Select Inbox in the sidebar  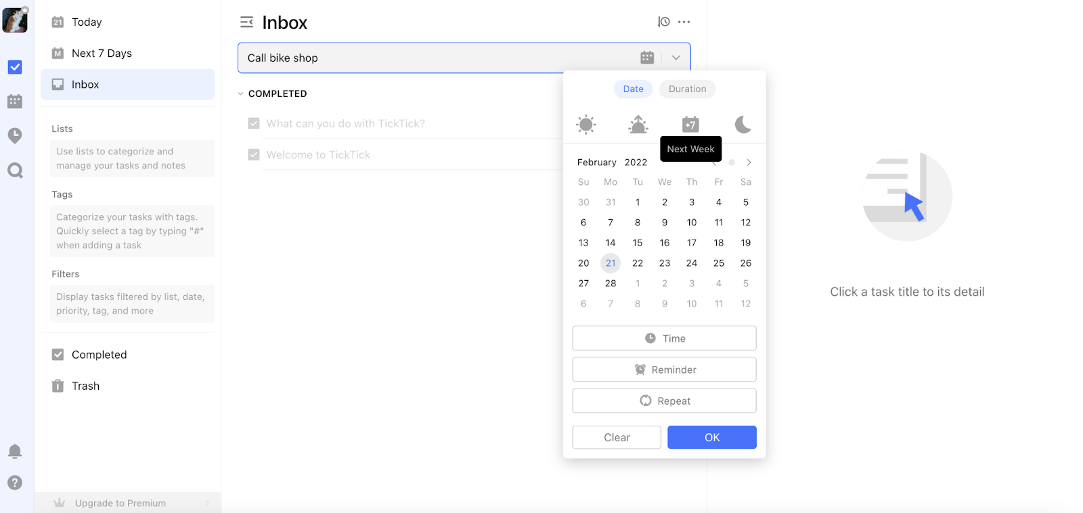[x=127, y=85]
